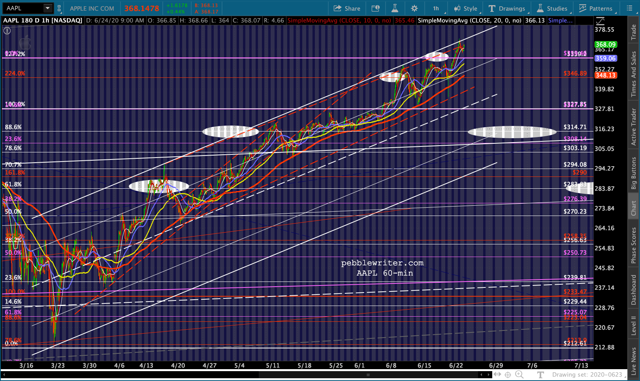
Task: Open the Trade side tab
Action: point(634,32)
